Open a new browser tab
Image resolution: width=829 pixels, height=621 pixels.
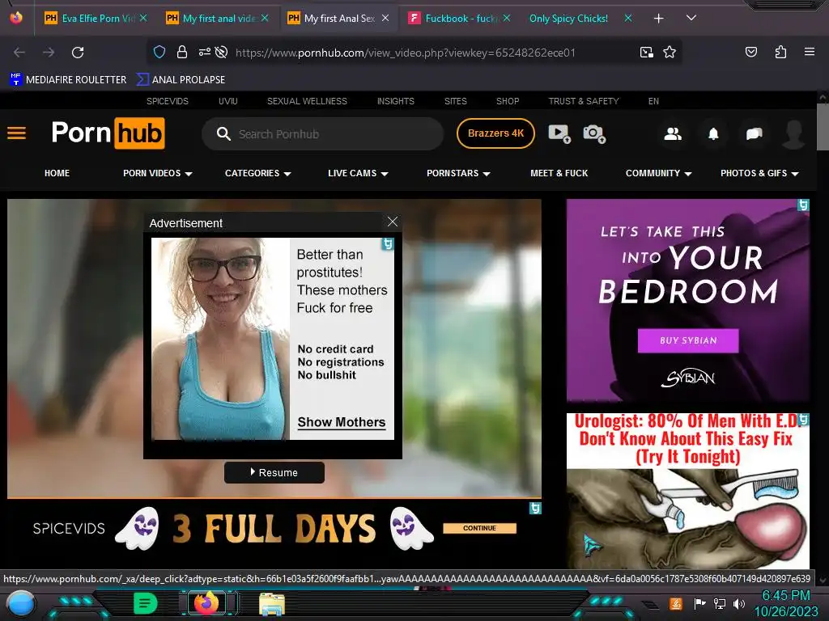(658, 19)
